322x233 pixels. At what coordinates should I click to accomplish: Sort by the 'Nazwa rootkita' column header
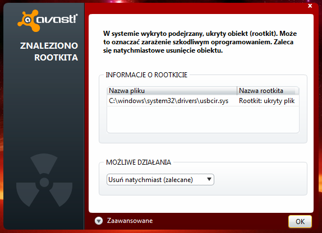pyautogui.click(x=268, y=91)
